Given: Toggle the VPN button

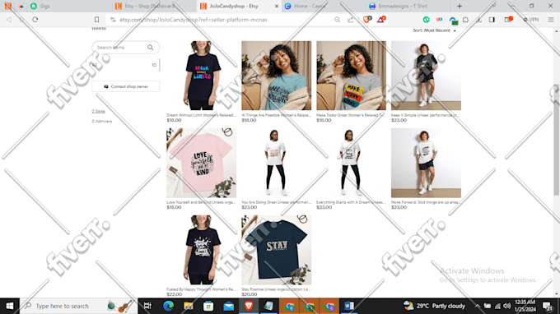Looking at the screenshot, I should coord(531,20).
